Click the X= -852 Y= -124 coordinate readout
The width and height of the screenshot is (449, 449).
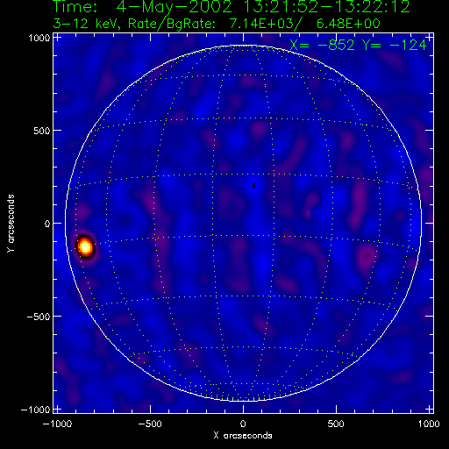[359, 46]
